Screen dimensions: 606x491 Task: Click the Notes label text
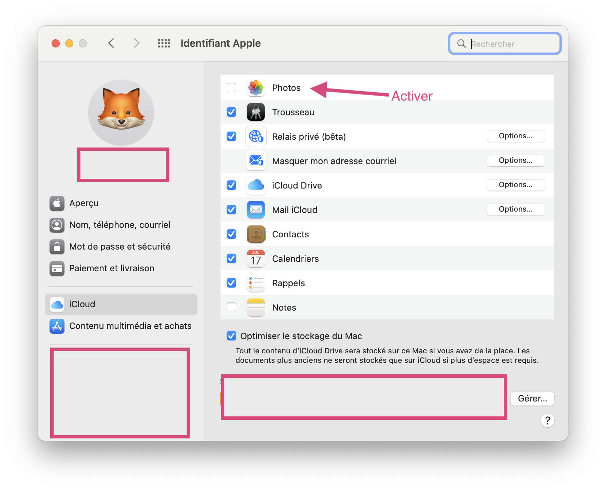[x=284, y=308]
